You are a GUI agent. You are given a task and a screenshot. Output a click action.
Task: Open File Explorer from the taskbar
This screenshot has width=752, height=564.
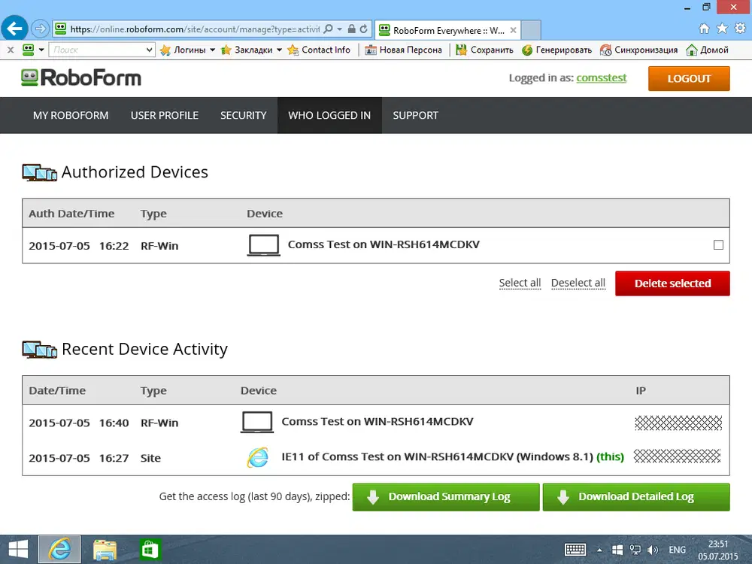coord(105,550)
